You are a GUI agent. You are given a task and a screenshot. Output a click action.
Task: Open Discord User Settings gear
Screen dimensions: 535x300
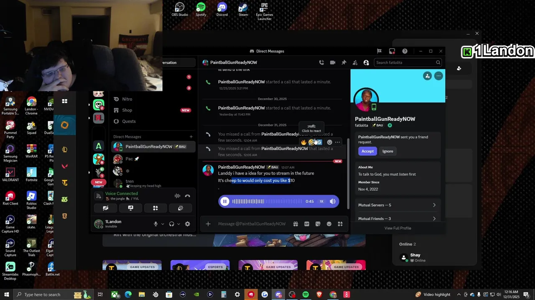tap(188, 224)
